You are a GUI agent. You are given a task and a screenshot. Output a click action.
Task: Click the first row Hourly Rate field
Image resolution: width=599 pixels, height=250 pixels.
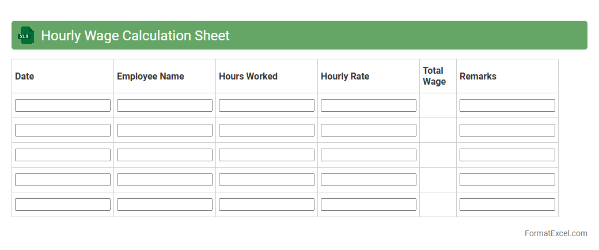tap(369, 105)
